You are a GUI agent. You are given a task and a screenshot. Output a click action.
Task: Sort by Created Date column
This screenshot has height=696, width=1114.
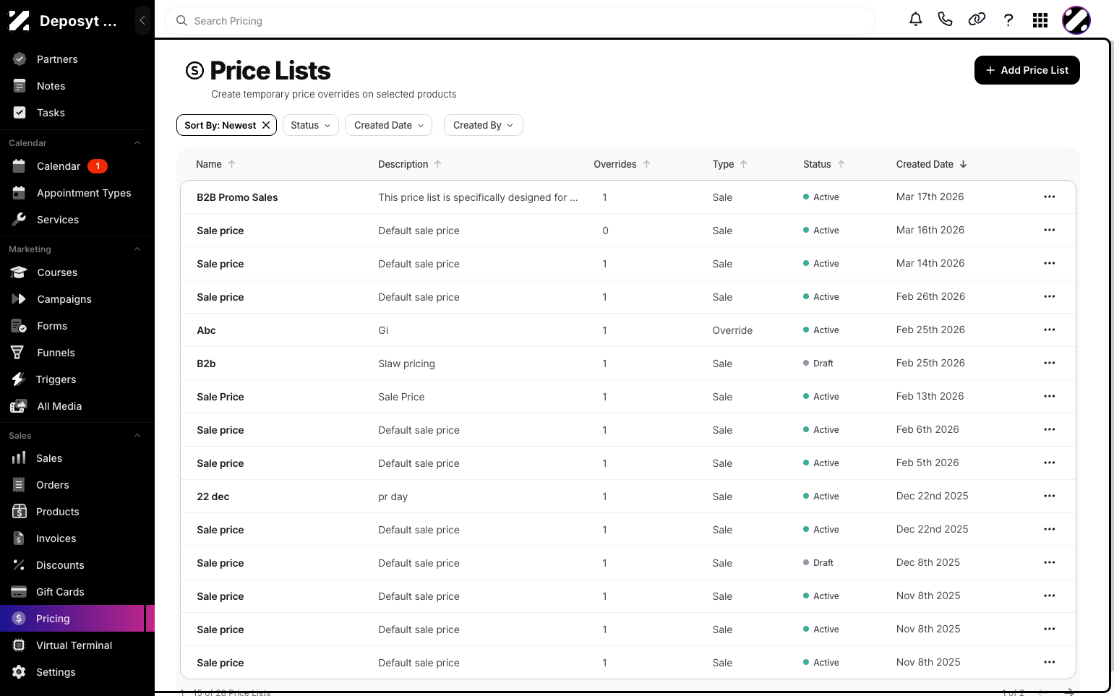931,164
